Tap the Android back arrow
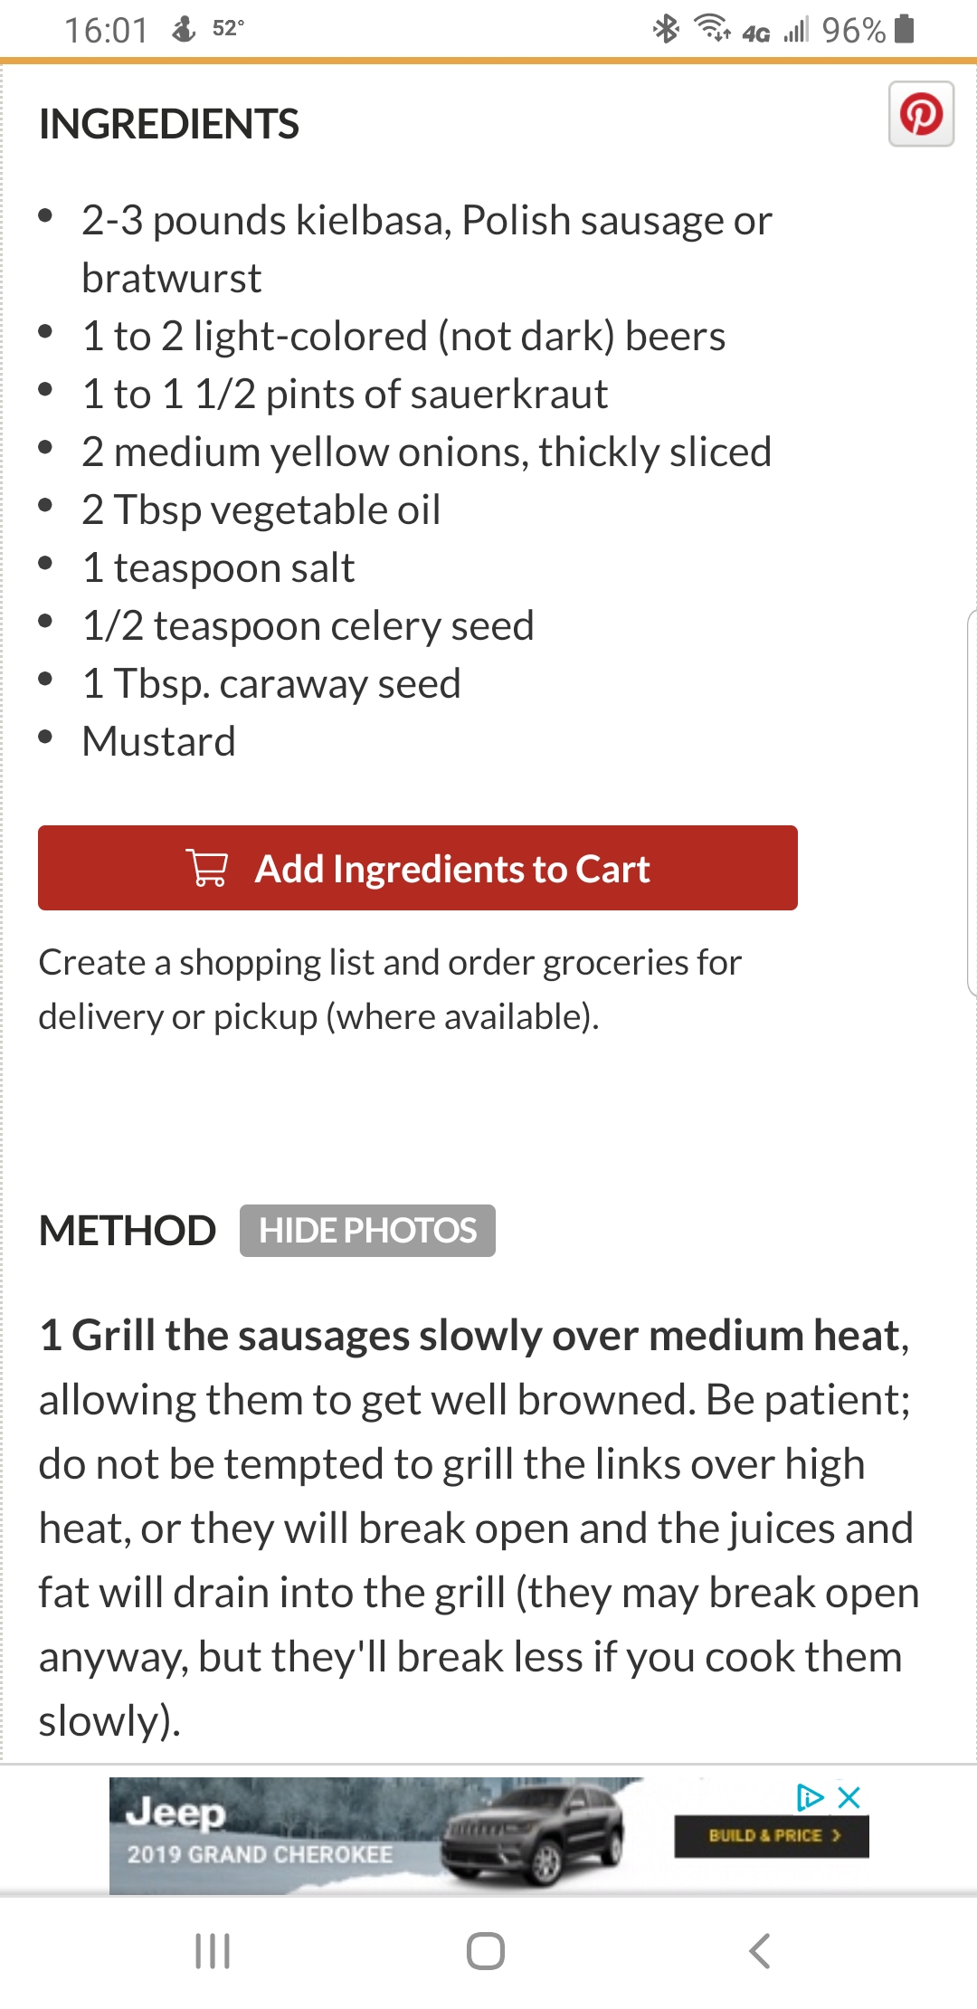 [760, 1951]
